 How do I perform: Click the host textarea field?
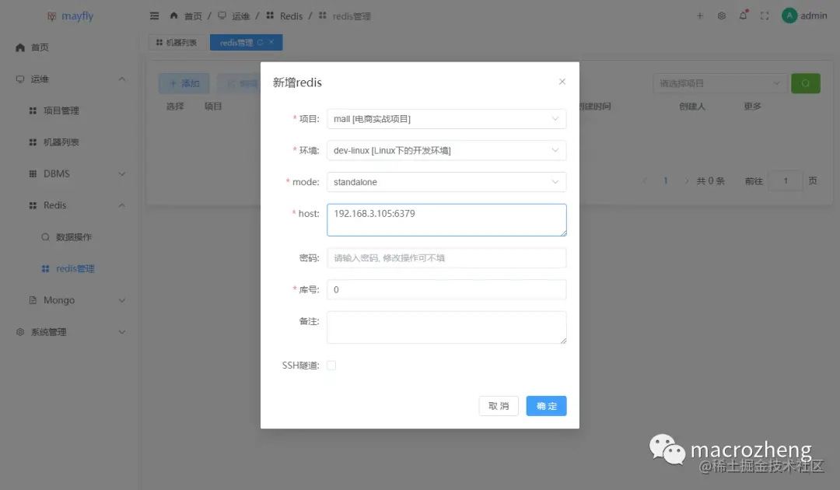[x=446, y=220]
